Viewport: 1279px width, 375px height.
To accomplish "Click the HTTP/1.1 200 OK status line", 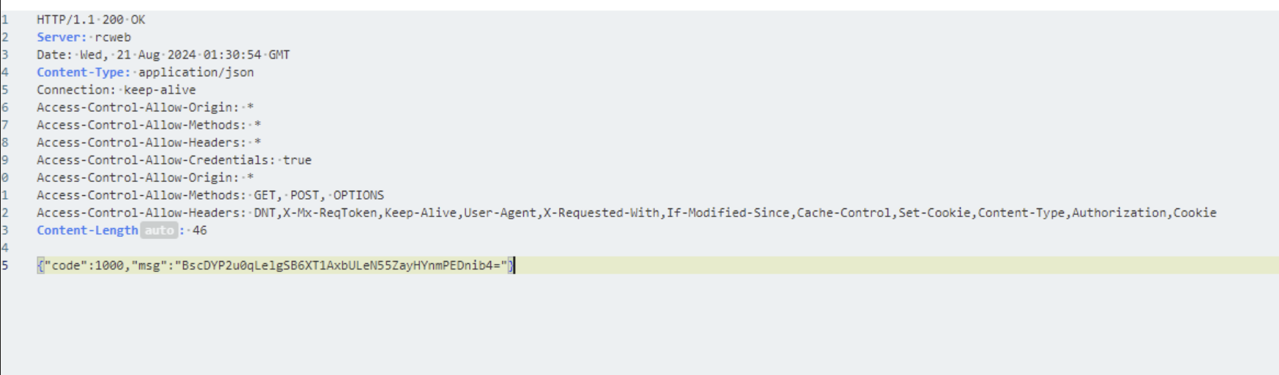I will coord(91,20).
